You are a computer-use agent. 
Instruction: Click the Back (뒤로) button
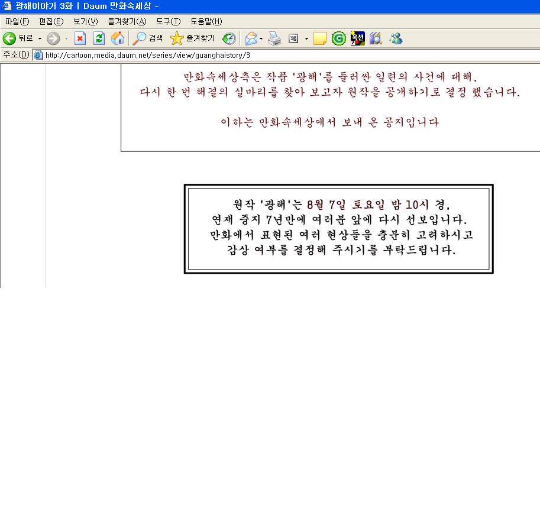pyautogui.click(x=18, y=38)
